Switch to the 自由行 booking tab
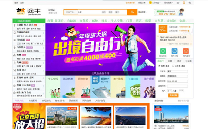Screen dimensions: 208x129 161,61
